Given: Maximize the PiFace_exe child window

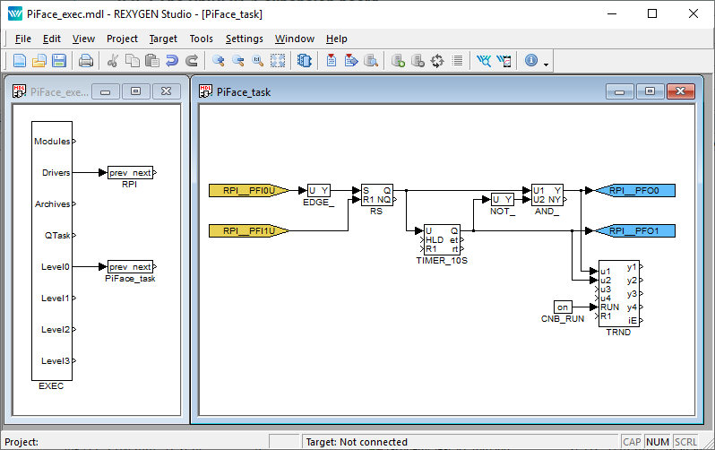Looking at the screenshot, I should tap(136, 91).
